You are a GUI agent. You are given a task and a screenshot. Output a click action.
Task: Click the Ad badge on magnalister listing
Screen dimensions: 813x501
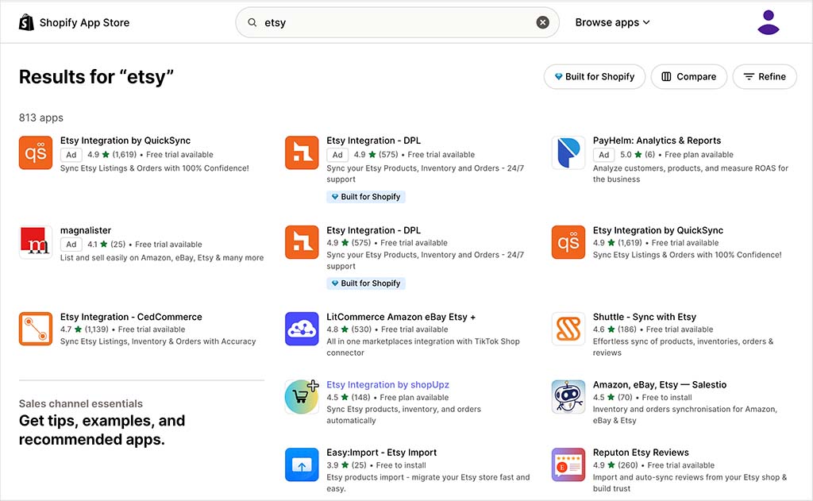coord(71,245)
